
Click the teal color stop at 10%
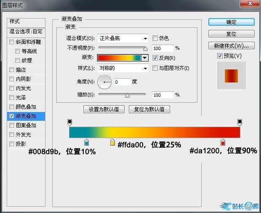86,143
